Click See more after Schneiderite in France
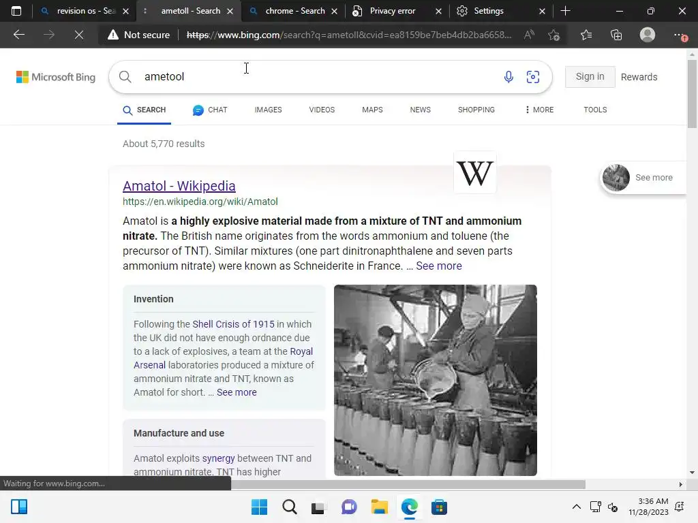The width and height of the screenshot is (698, 523). 438,266
